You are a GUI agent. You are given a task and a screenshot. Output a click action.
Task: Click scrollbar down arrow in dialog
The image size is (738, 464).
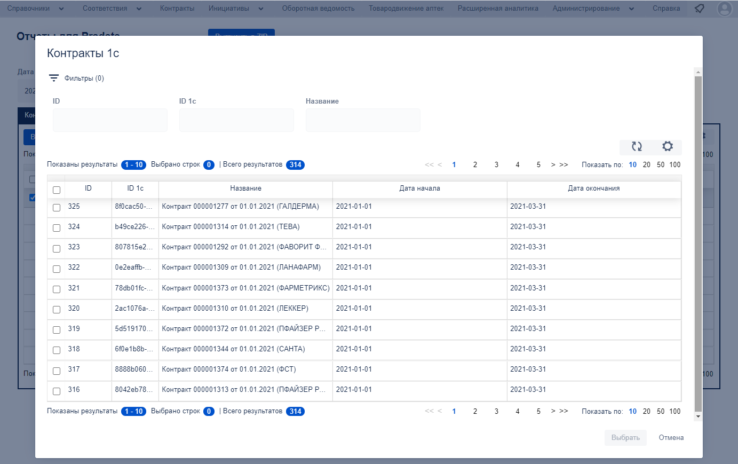pyautogui.click(x=698, y=416)
